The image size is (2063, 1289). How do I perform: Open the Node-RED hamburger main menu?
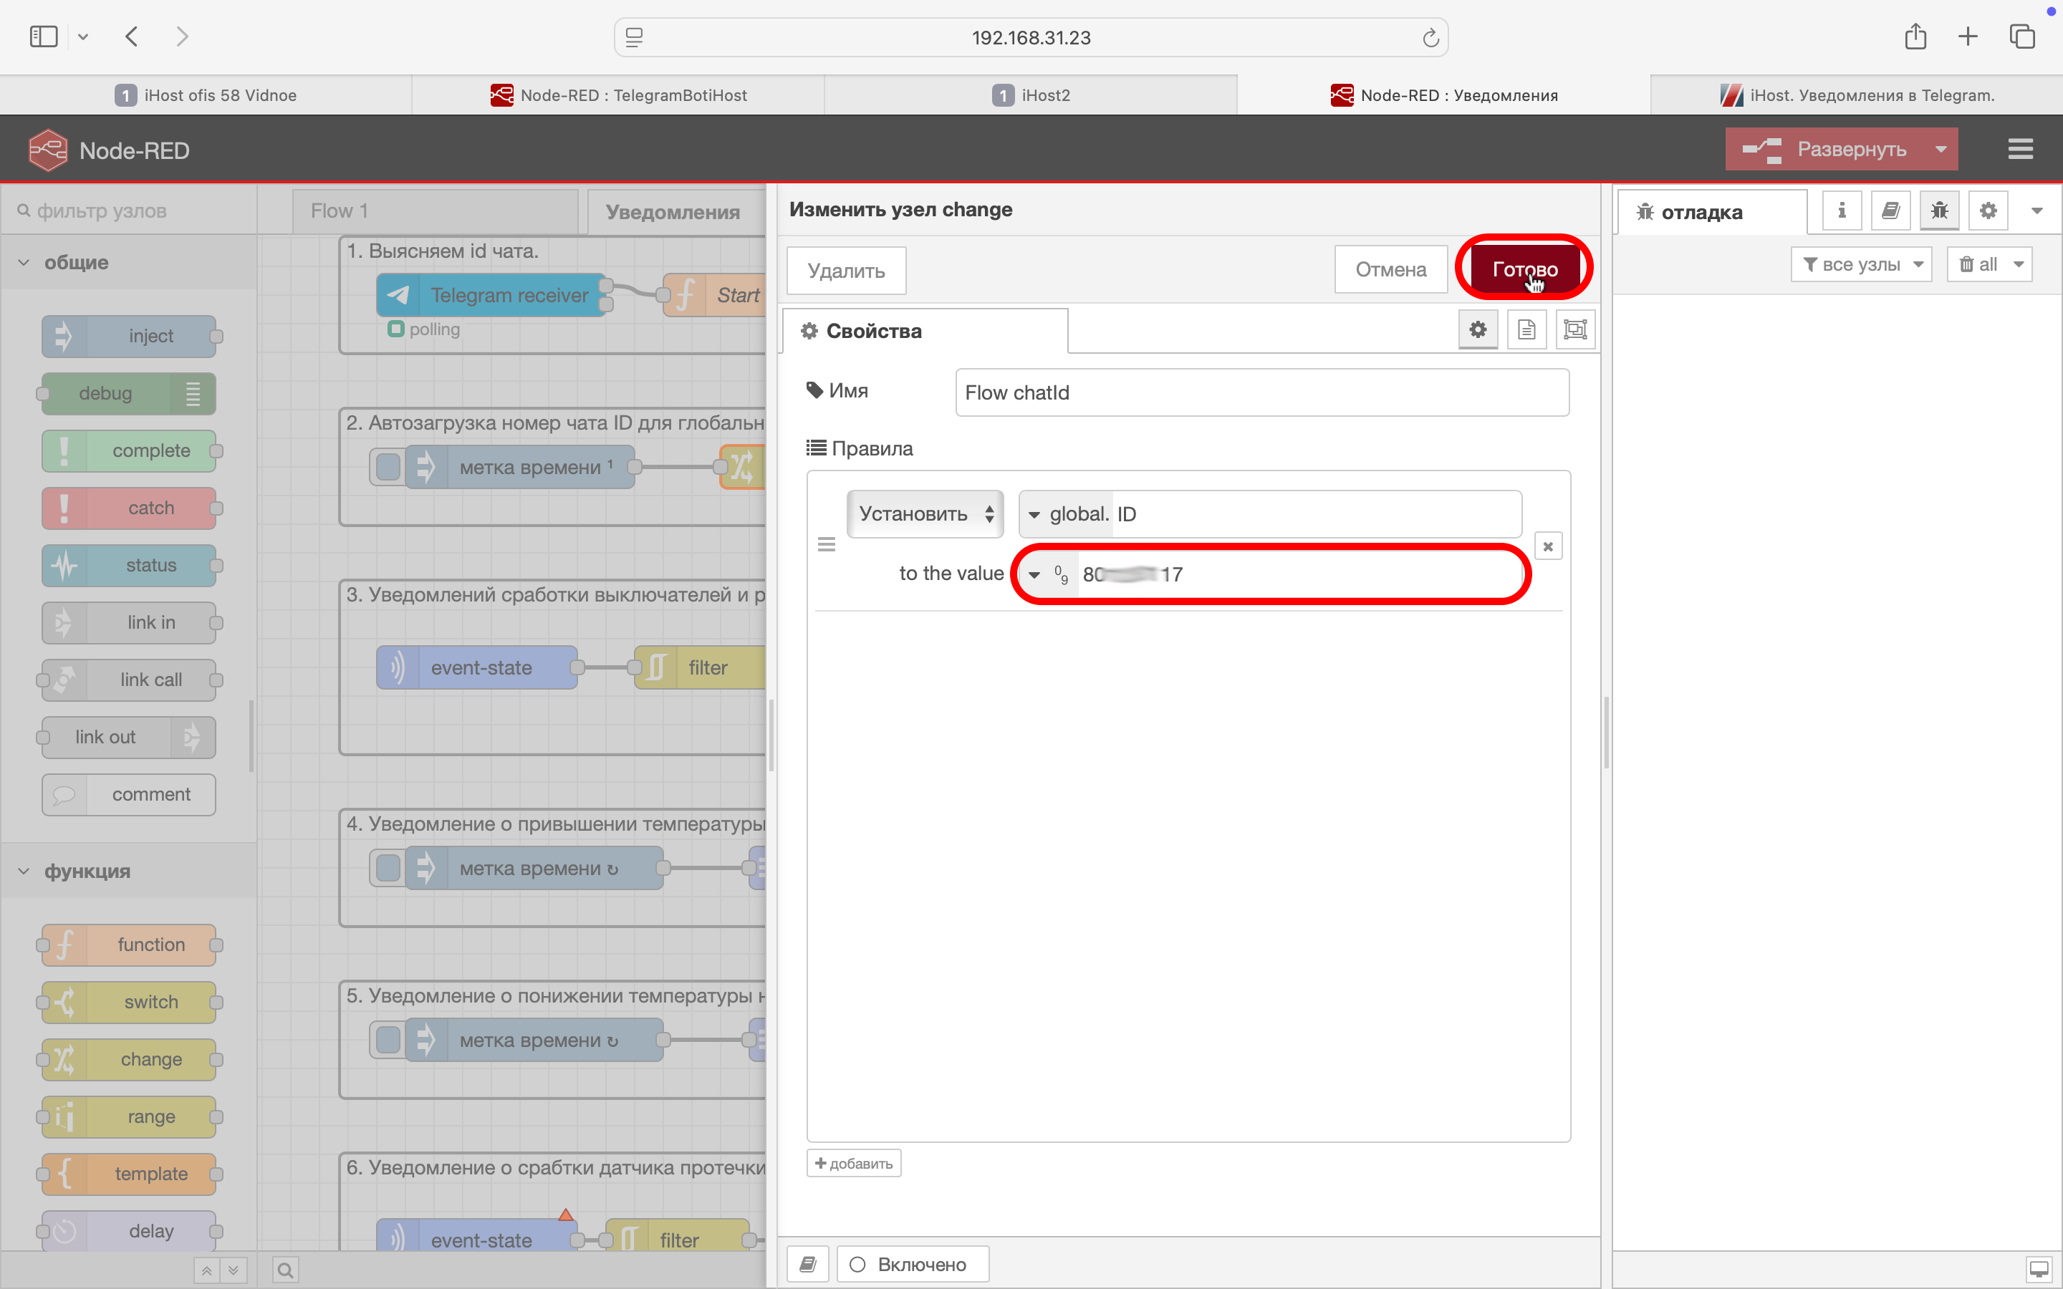[2019, 150]
